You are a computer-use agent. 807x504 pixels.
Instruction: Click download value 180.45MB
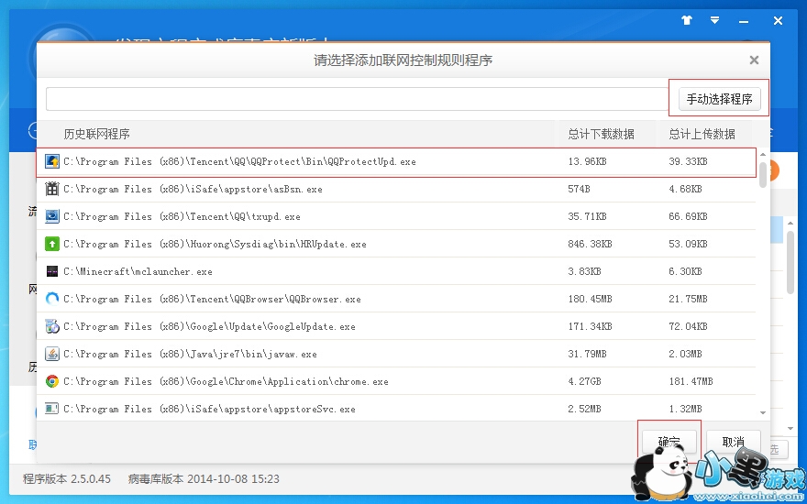click(590, 299)
